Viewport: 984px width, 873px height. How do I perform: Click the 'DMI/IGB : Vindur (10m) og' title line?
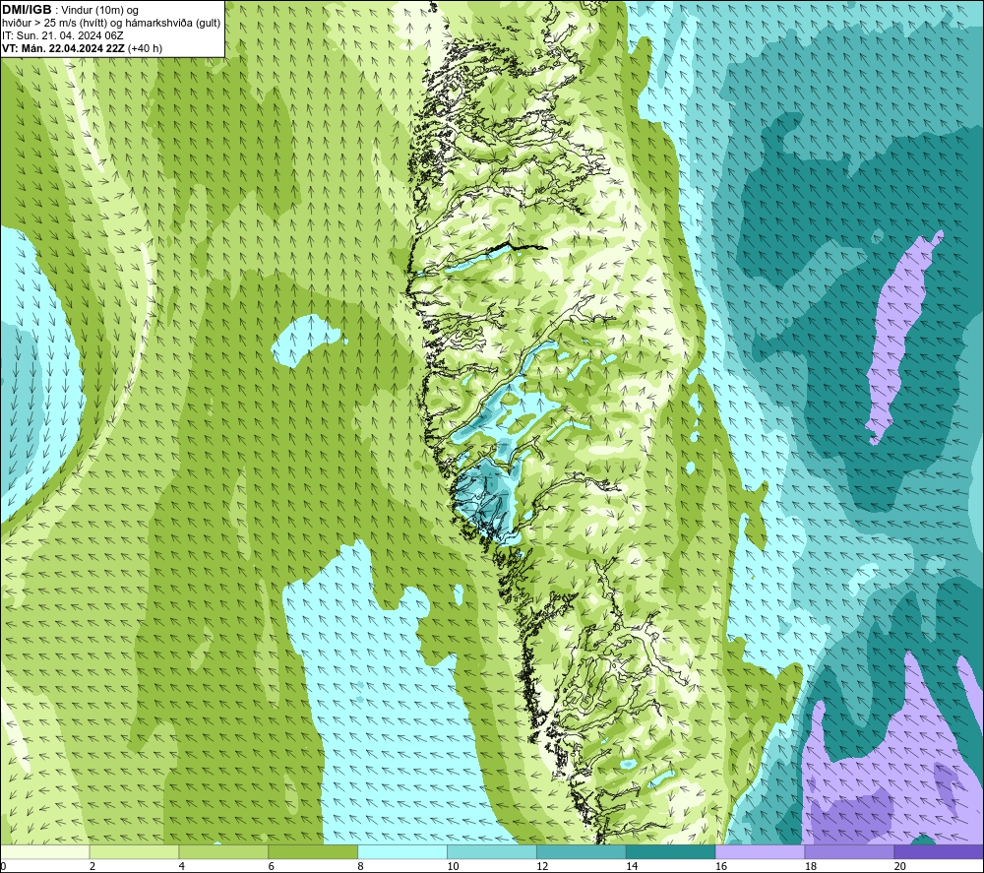(x=70, y=10)
